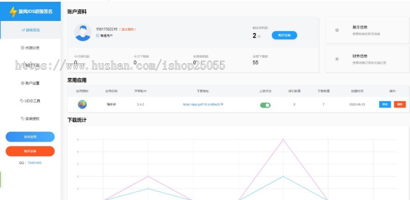Click the 下载统计 section heading
This screenshot has width=410, height=200.
(77, 120)
